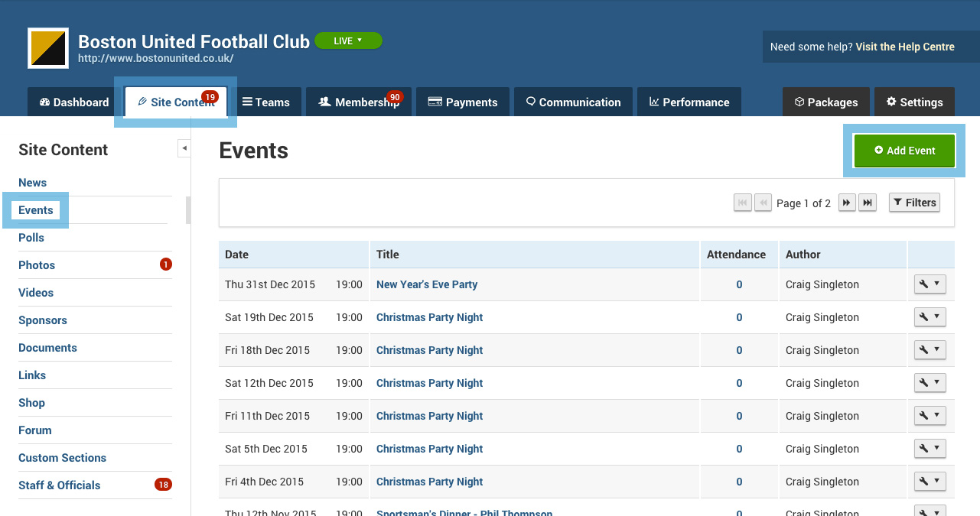
Task: Go to the next events page
Action: point(846,203)
